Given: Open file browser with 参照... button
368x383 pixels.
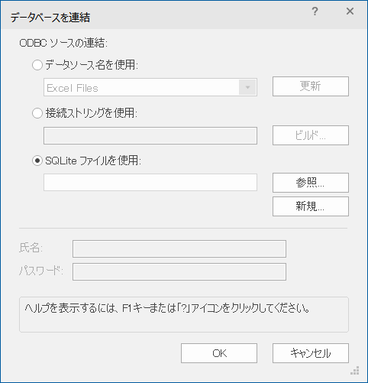Looking at the screenshot, I should click(x=311, y=183).
